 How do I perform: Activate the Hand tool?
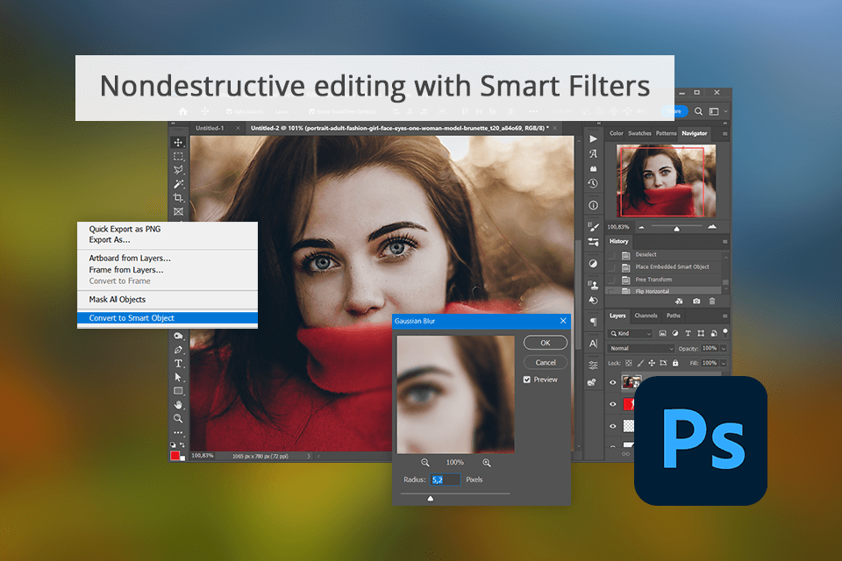[178, 404]
